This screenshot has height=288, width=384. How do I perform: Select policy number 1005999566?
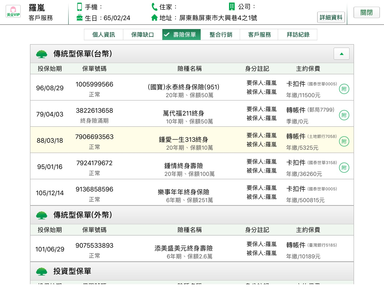click(x=95, y=84)
